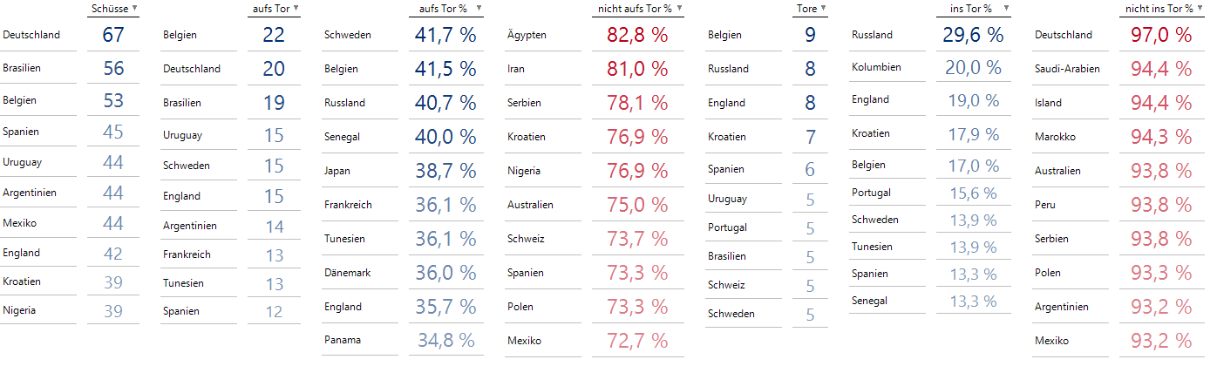1217x373 pixels.
Task: Select Panama in the aufs Tor % list
Action: (x=342, y=340)
